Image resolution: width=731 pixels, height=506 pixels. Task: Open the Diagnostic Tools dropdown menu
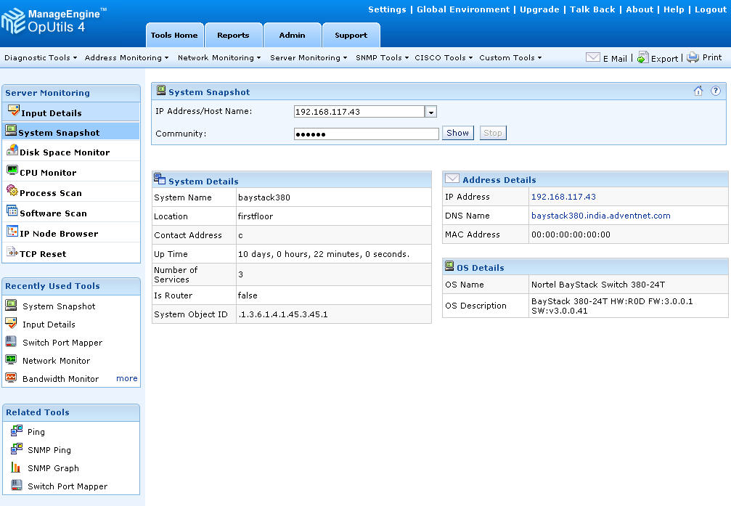(40, 57)
